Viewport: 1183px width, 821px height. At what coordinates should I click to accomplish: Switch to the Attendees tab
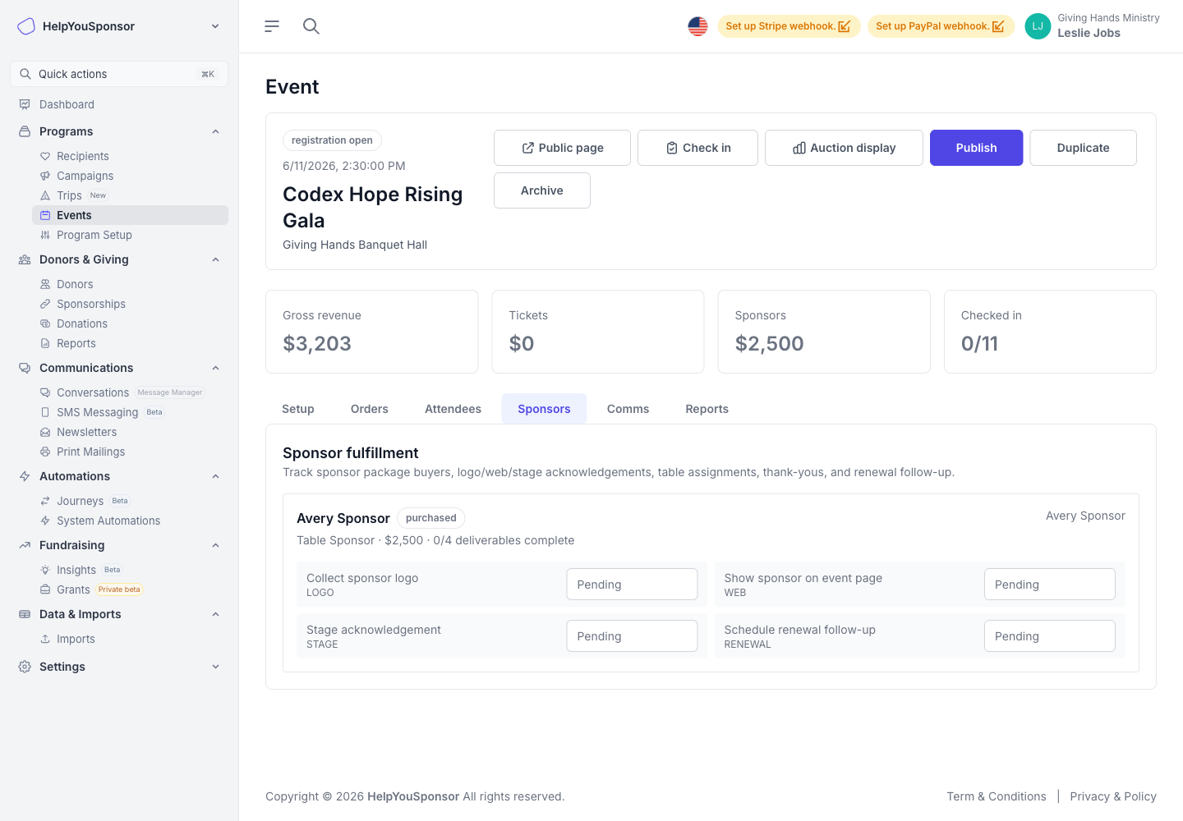point(453,409)
